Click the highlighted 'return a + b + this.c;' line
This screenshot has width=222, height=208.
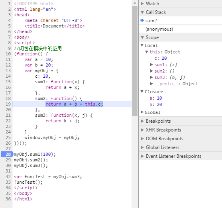[74, 104]
